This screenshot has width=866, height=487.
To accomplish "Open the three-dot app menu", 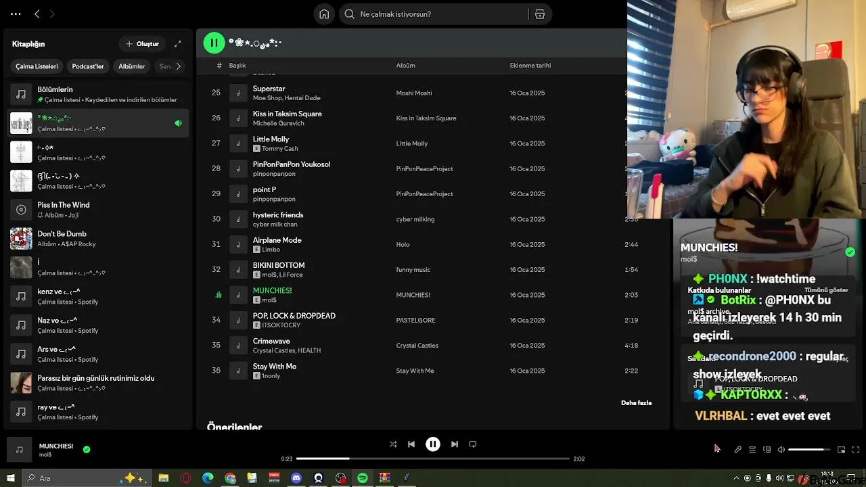I will click(16, 14).
